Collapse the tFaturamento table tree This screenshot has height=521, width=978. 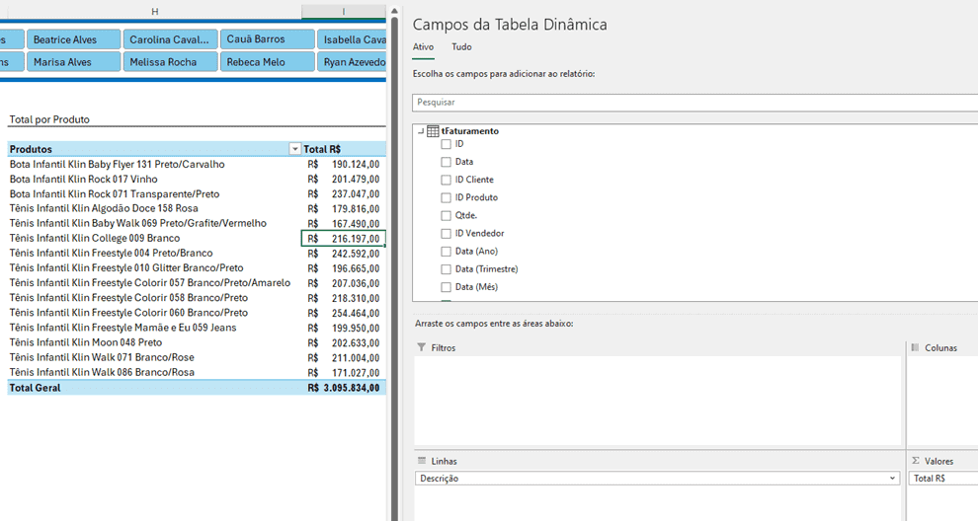[421, 131]
